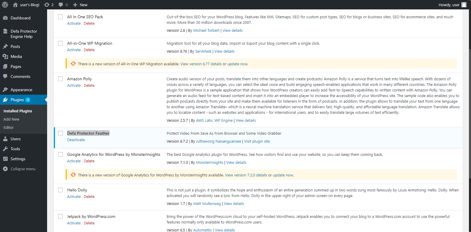Click the Media icon in sidebar
471x232 pixels.
(x=5, y=56)
